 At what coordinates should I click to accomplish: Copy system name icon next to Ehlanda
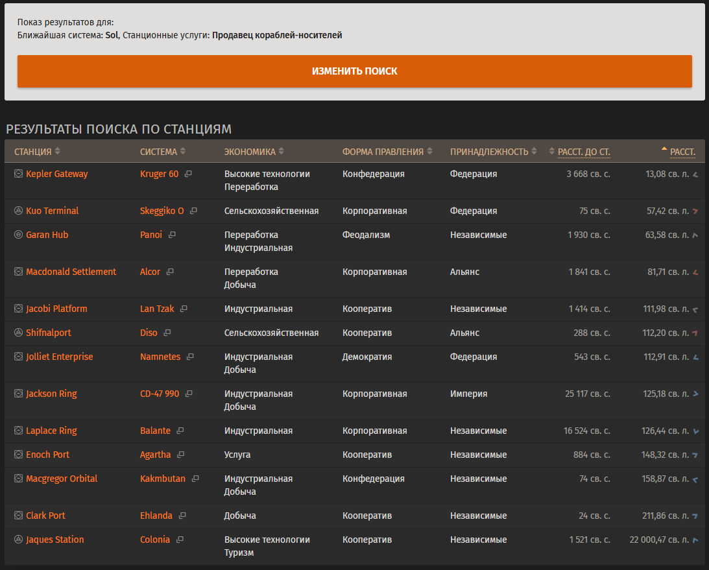(x=182, y=516)
